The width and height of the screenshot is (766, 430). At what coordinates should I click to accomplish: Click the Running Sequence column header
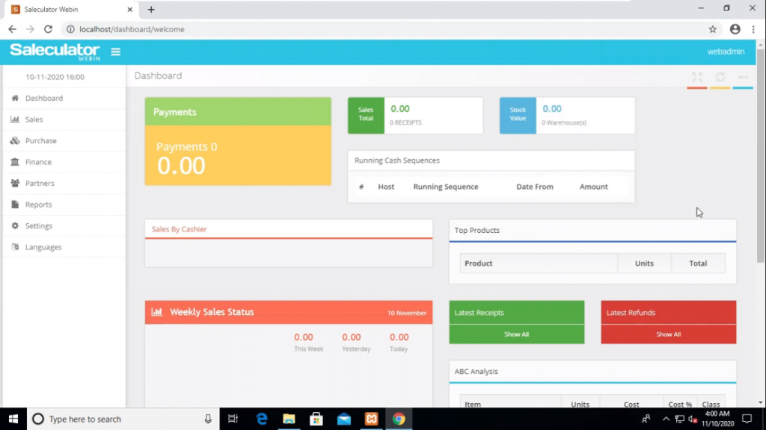click(446, 187)
